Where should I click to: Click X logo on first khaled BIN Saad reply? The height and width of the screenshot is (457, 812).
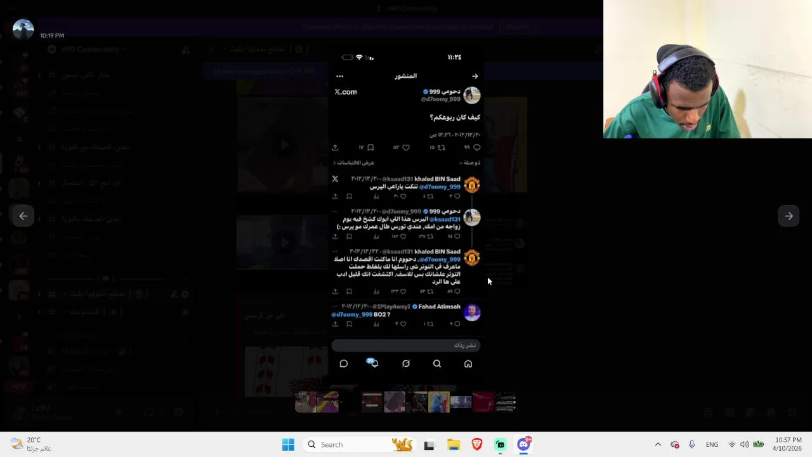(335, 179)
